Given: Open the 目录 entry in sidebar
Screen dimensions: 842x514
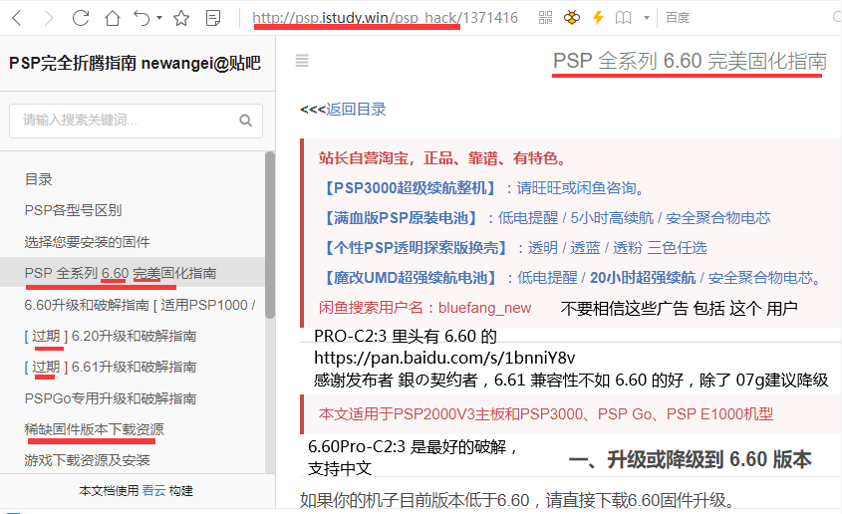Looking at the screenshot, I should (x=39, y=179).
